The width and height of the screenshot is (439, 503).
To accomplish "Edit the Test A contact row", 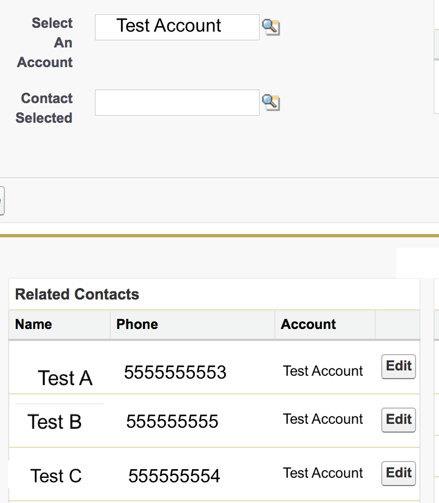I will click(x=398, y=366).
